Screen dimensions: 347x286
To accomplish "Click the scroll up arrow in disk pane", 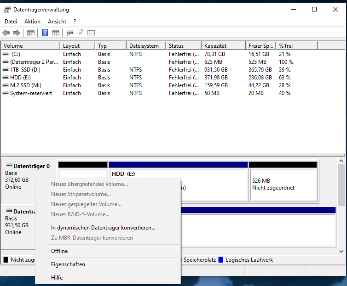I will tap(341, 161).
